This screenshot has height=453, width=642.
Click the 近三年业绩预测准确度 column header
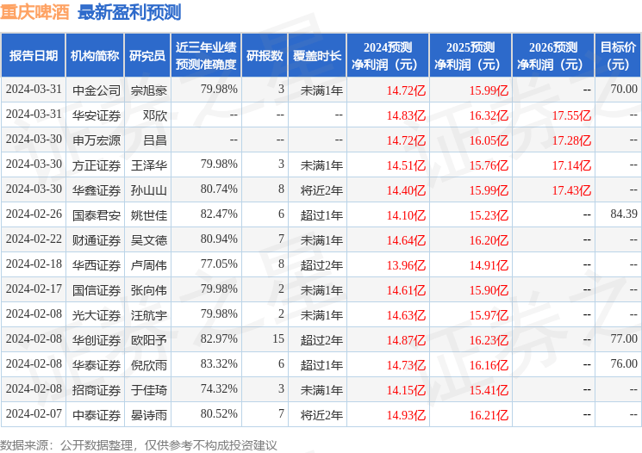pyautogui.click(x=205, y=56)
